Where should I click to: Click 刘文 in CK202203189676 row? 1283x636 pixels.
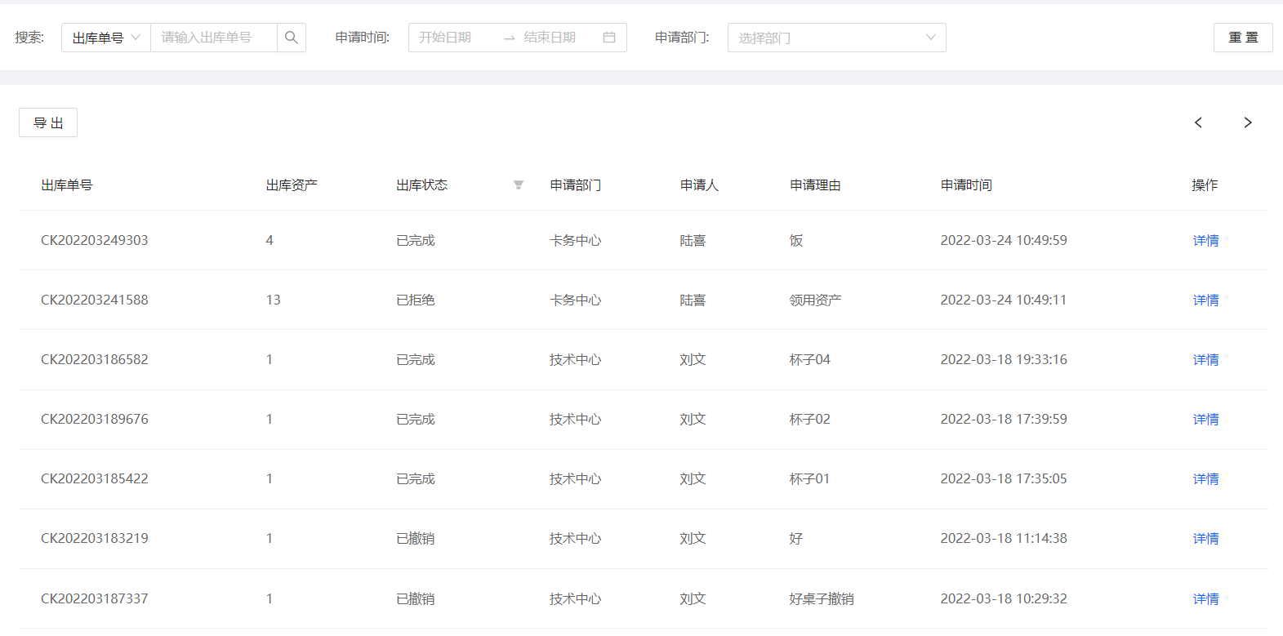pos(693,419)
